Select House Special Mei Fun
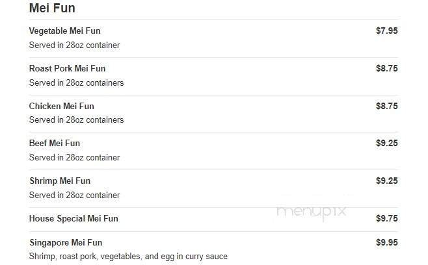 click(x=74, y=219)
